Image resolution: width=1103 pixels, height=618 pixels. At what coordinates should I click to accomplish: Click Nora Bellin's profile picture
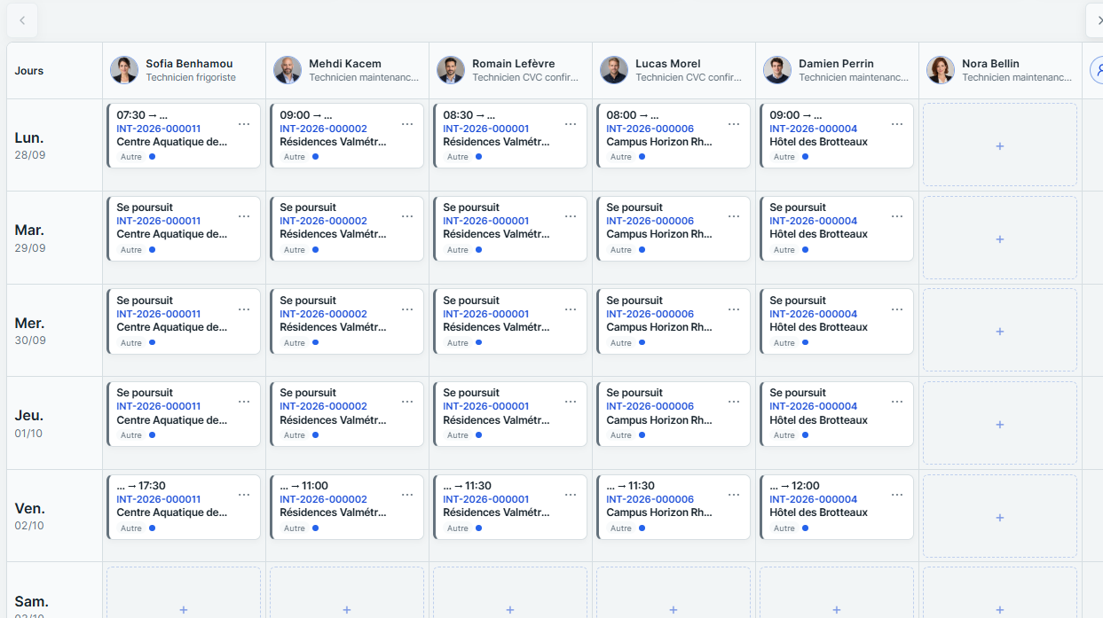tap(941, 70)
